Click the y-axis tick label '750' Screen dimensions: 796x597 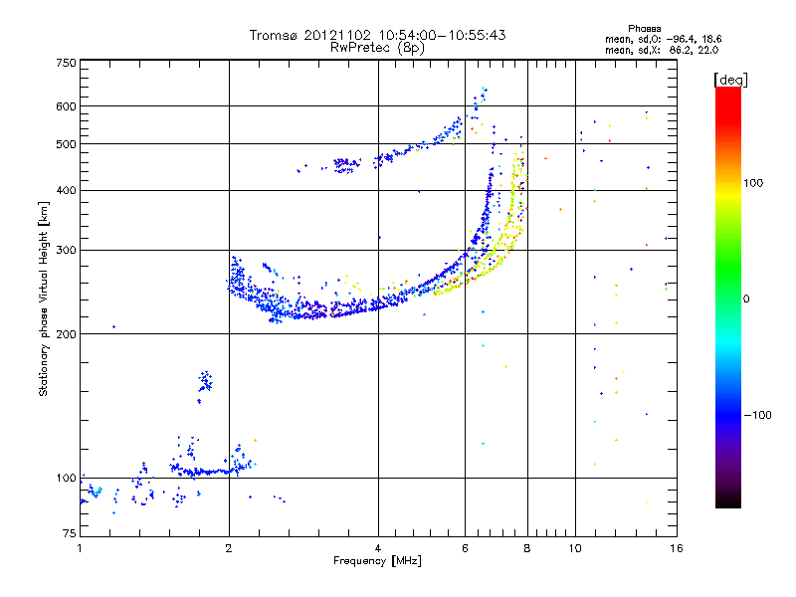(67, 63)
